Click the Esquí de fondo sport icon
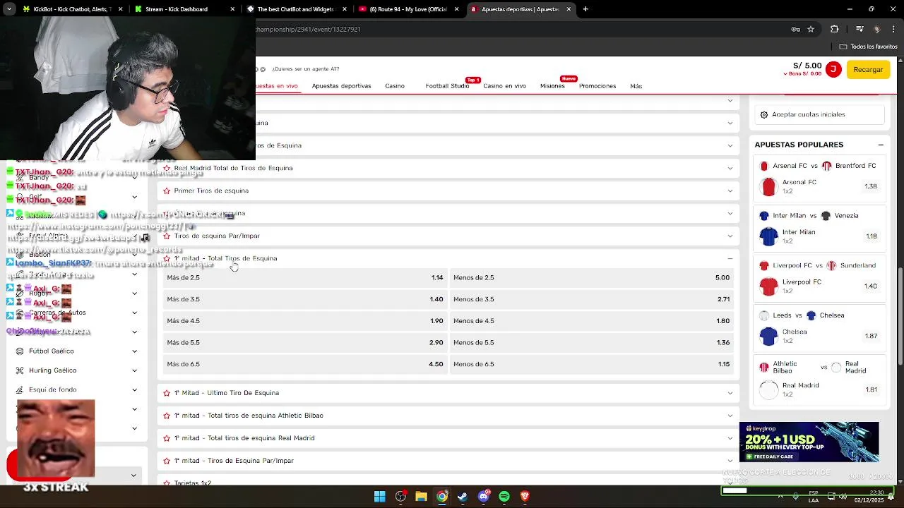The width and height of the screenshot is (904, 508). click(x=20, y=389)
